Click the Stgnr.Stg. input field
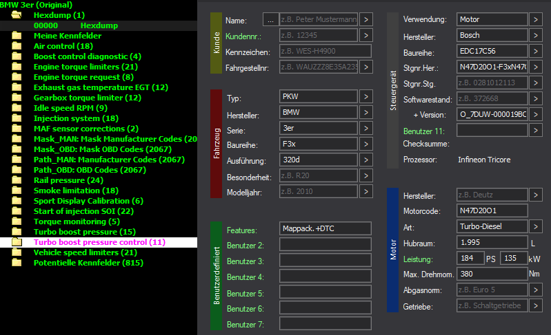The width and height of the screenshot is (551, 335). (x=492, y=83)
